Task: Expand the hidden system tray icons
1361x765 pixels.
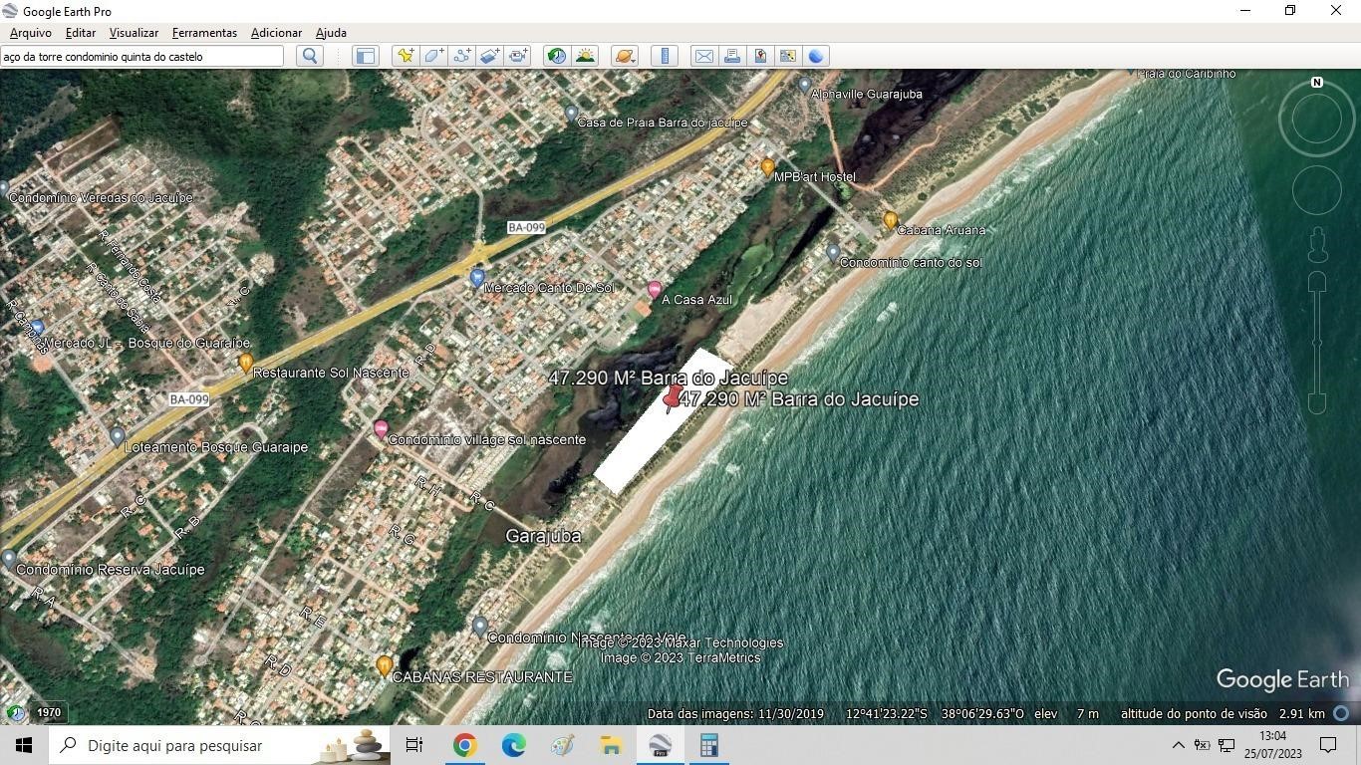Action: click(x=1177, y=744)
